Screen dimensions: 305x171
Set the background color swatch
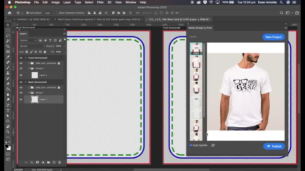(x=9, y=148)
